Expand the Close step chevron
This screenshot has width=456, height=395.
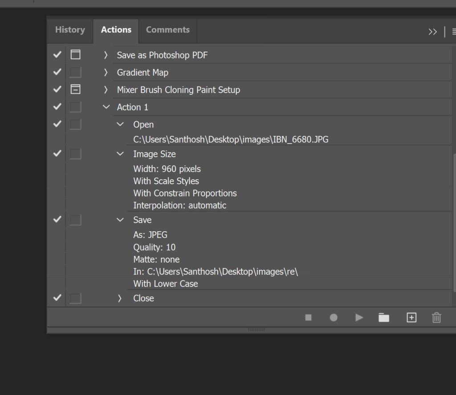tap(119, 298)
